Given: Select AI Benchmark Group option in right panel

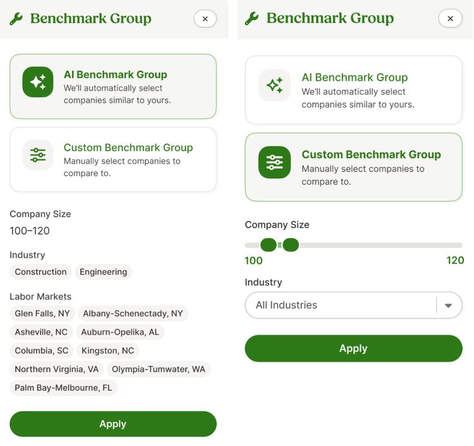Looking at the screenshot, I should [x=353, y=90].
